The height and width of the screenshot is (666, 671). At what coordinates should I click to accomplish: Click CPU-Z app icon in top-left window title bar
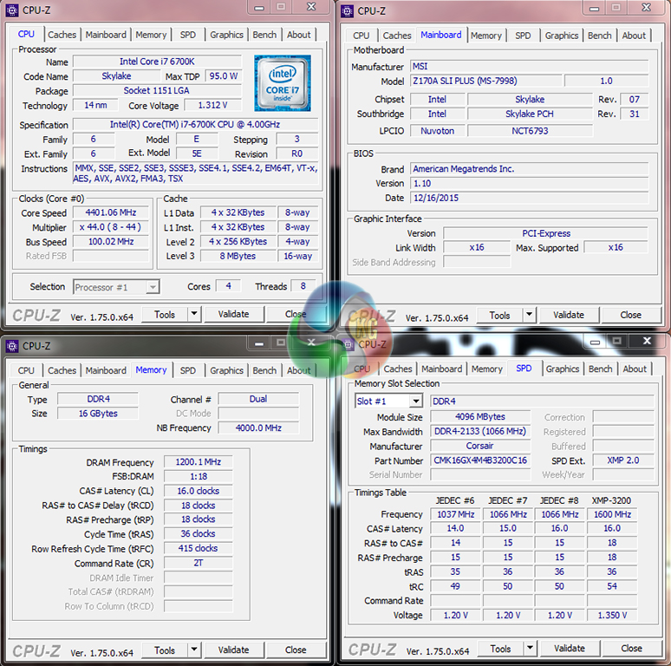click(x=12, y=10)
